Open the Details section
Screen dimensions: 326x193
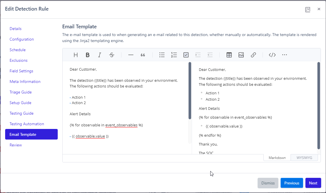pyautogui.click(x=16, y=29)
